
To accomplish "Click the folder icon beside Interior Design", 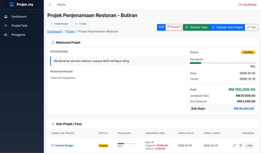I will [x=53, y=146].
